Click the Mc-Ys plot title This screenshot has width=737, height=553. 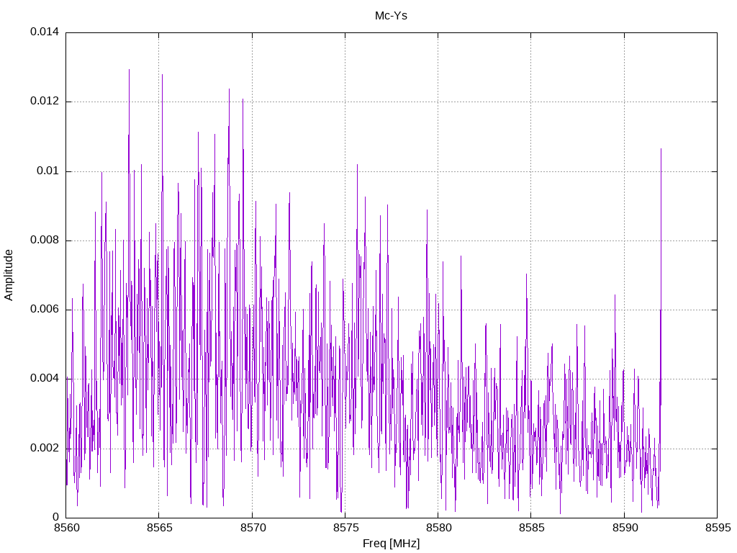coord(391,16)
